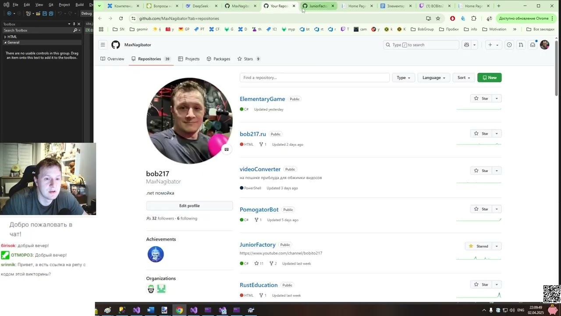Image resolution: width=561 pixels, height=316 pixels.
Task: Open Visual Studio Git menu
Action: pyautogui.click(x=51, y=4)
